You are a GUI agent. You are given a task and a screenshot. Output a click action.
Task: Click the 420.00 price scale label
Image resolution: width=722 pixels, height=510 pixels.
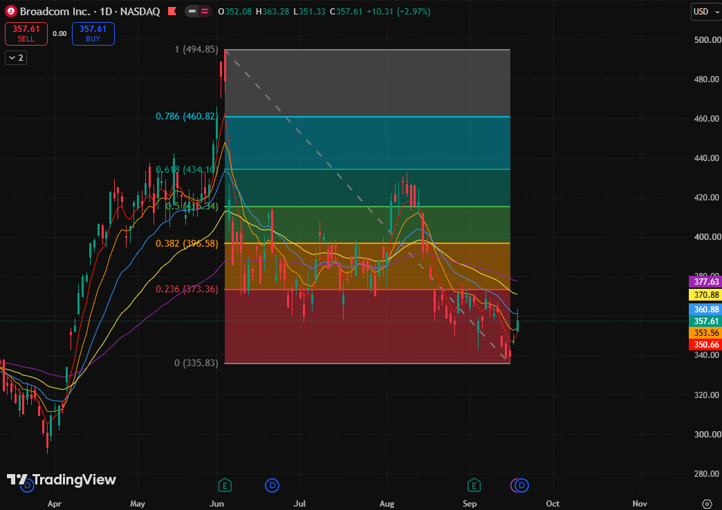coord(707,198)
